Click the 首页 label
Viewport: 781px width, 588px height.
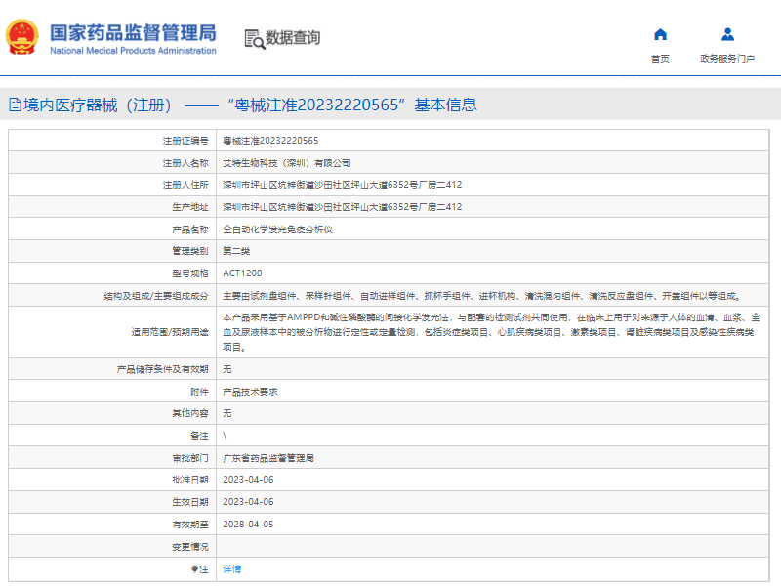tap(660, 59)
